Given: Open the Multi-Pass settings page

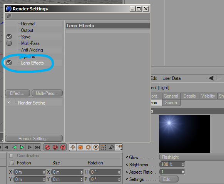Looking at the screenshot, I should (x=30, y=43).
